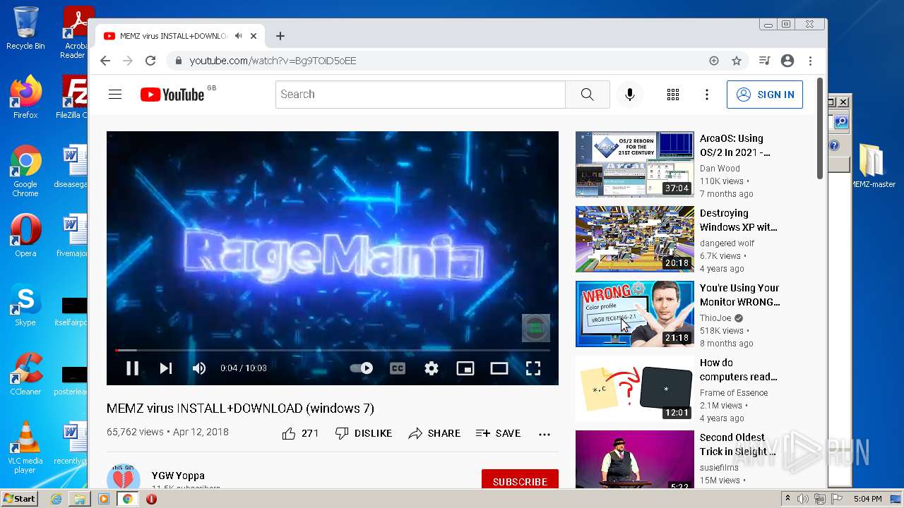
Task: Select the CCleaner desktop shortcut
Action: 25,374
